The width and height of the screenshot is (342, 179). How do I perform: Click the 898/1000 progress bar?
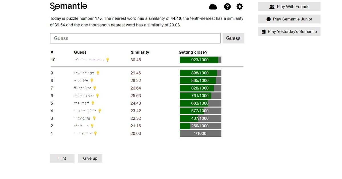tap(200, 73)
